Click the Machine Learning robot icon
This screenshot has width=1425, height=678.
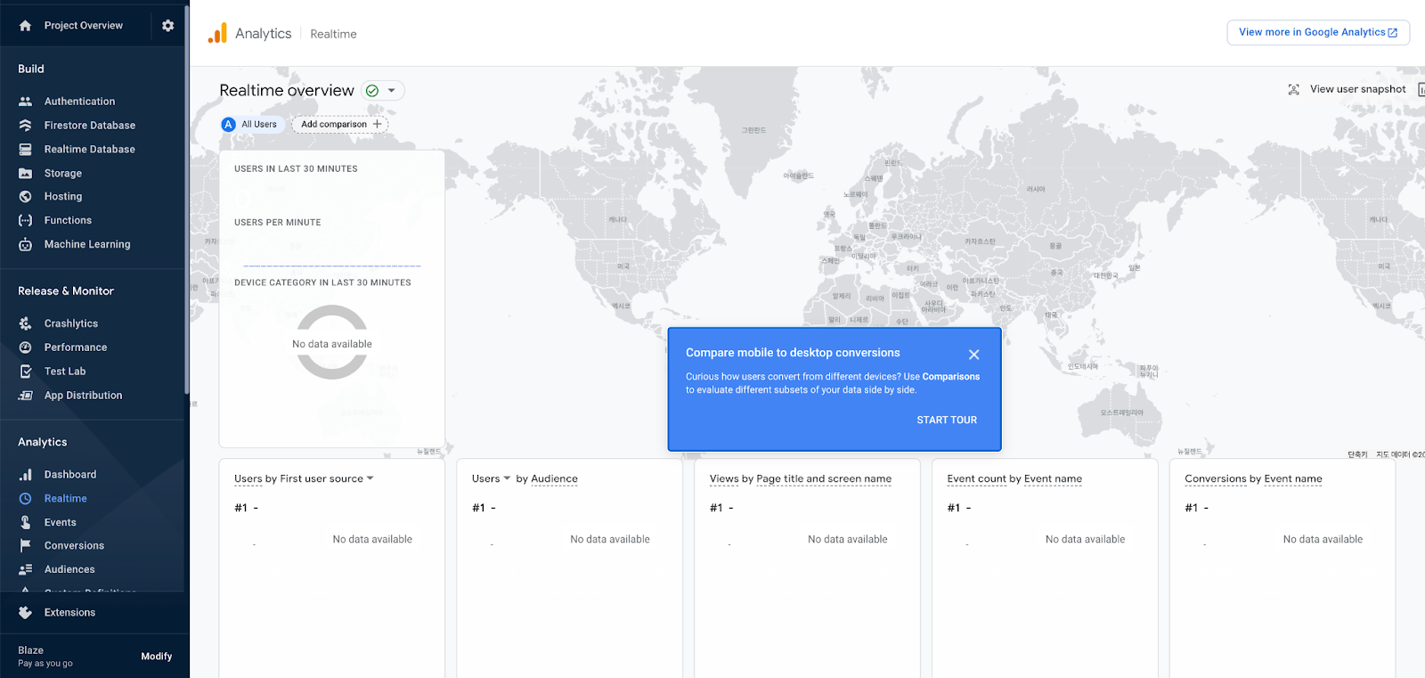click(x=25, y=244)
